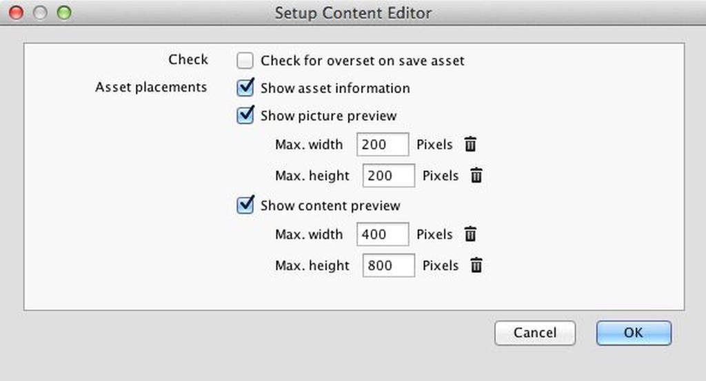Focus picture preview Max. height input

(388, 176)
